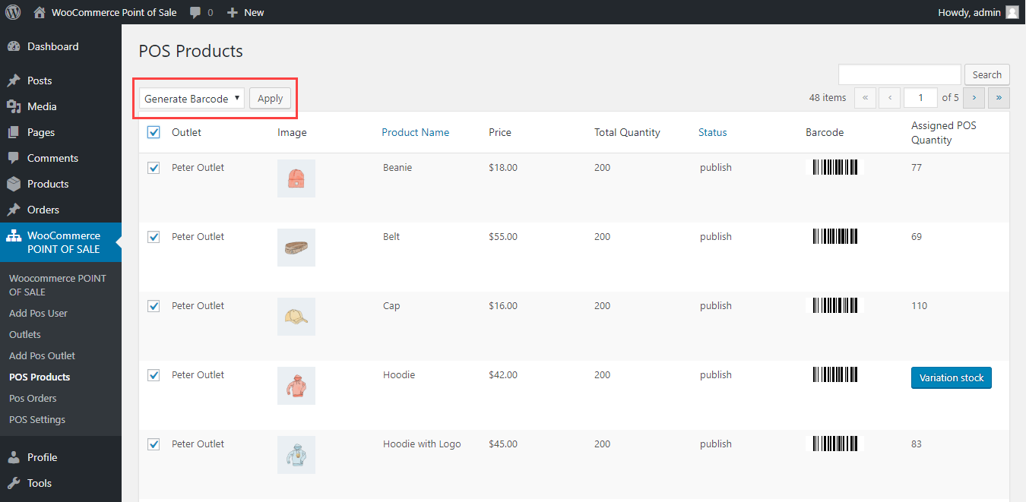The width and height of the screenshot is (1026, 502).
Task: Click the Tools wrench icon
Action: [x=14, y=483]
